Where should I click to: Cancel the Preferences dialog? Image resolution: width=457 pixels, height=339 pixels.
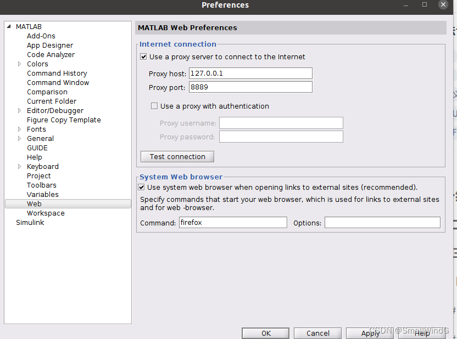click(x=317, y=333)
